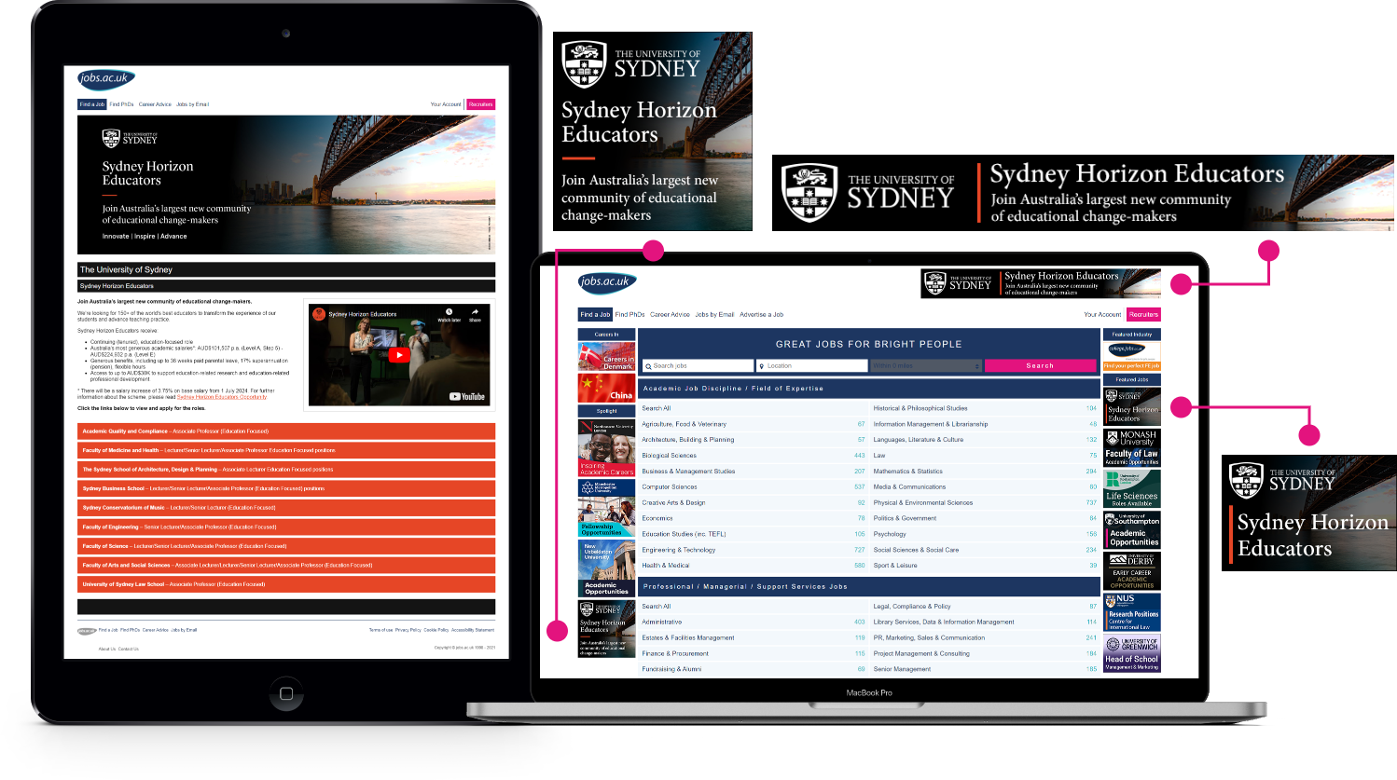Screen dimensions: 1397x780
Task: Open the Greenwich Head of School ad
Action: (1132, 652)
